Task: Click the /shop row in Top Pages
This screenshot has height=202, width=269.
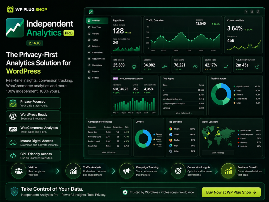Action: coord(183,95)
